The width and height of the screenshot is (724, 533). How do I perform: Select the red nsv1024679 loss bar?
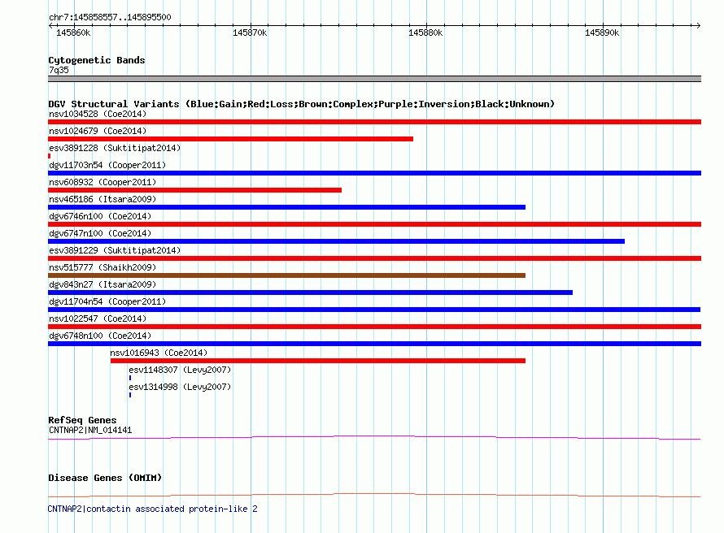tap(230, 139)
